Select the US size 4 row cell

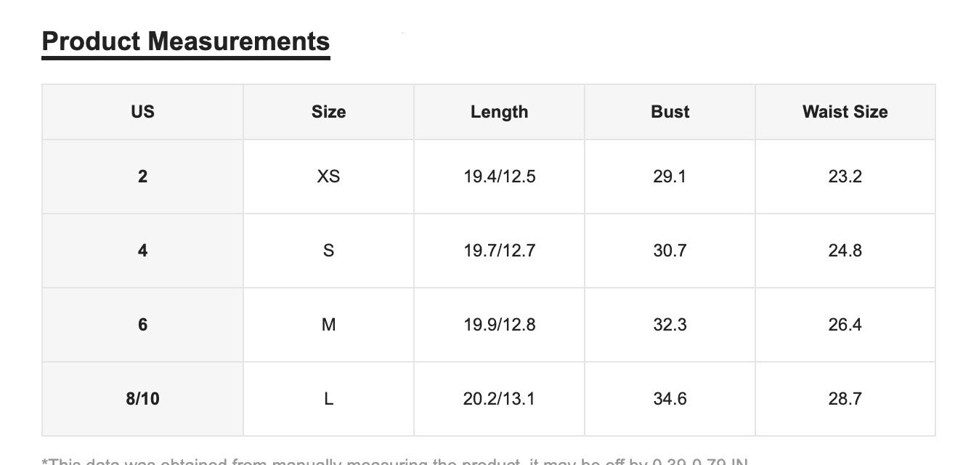pyautogui.click(x=142, y=251)
